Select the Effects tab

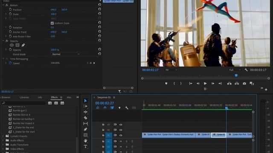54,97
